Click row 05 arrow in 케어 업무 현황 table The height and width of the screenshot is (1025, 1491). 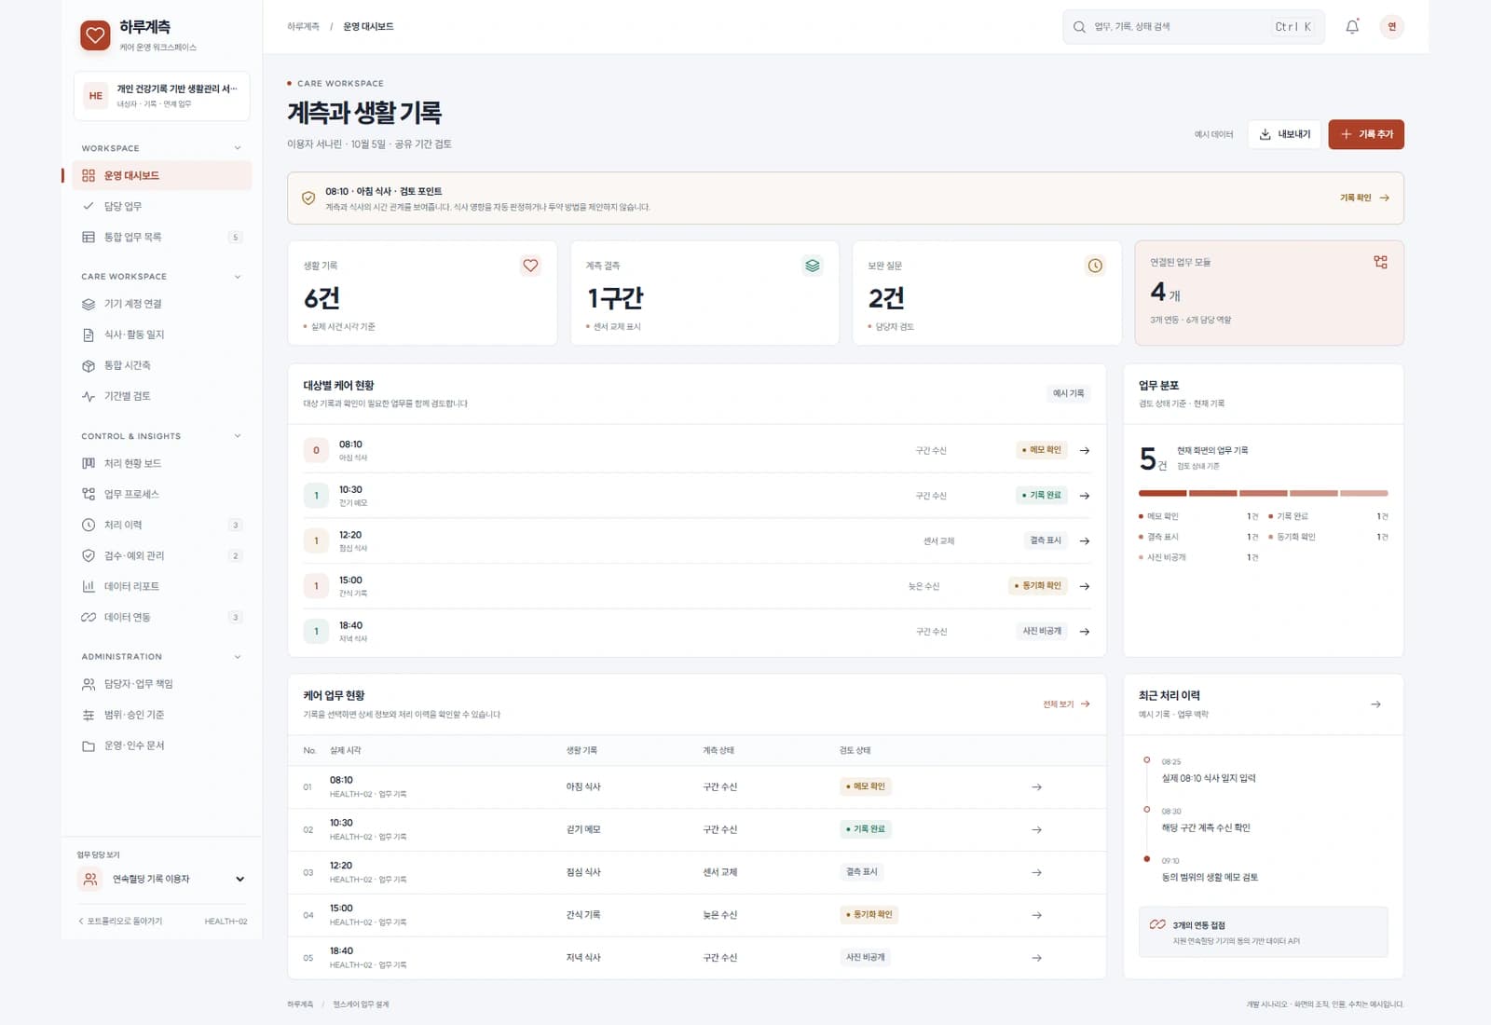pos(1036,958)
